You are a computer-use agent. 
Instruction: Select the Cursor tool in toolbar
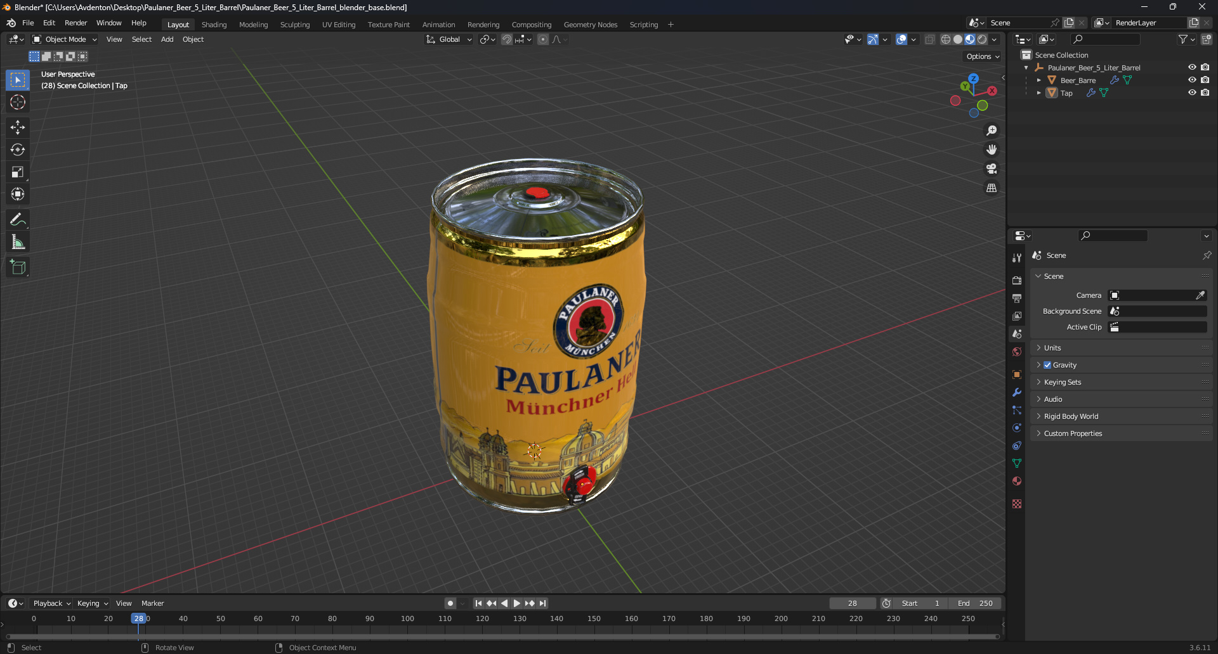pyautogui.click(x=18, y=102)
